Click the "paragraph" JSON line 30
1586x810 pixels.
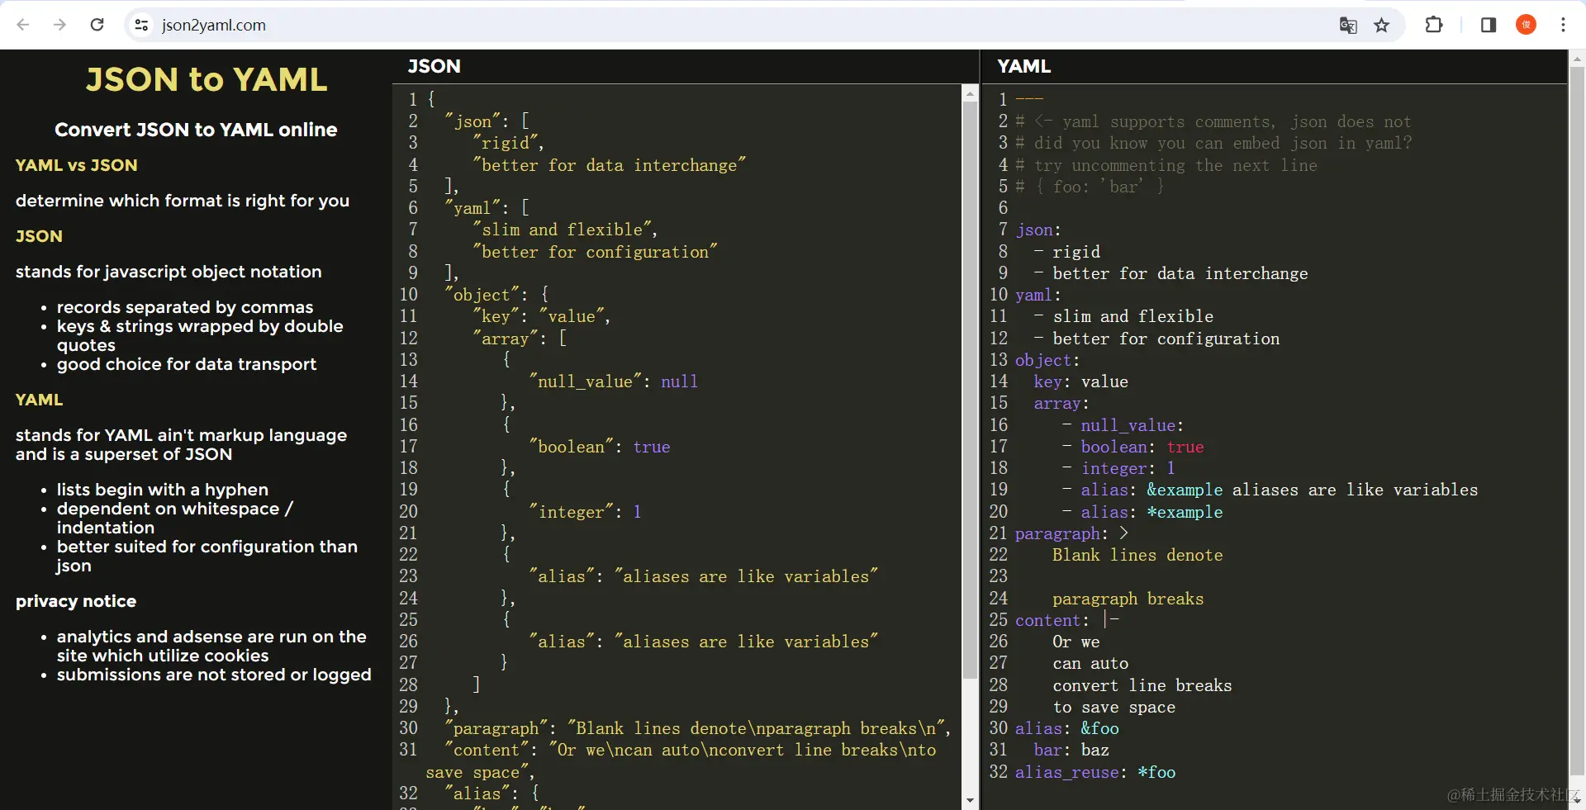[x=698, y=728]
